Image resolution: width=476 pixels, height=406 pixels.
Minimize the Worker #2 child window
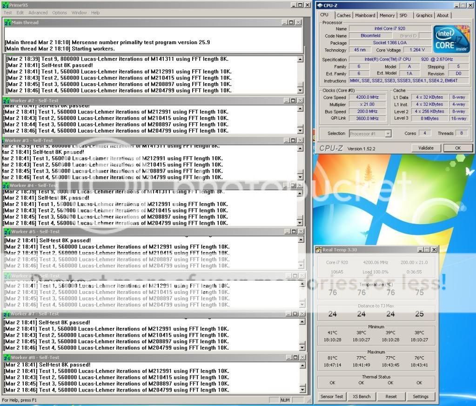tap(287, 100)
